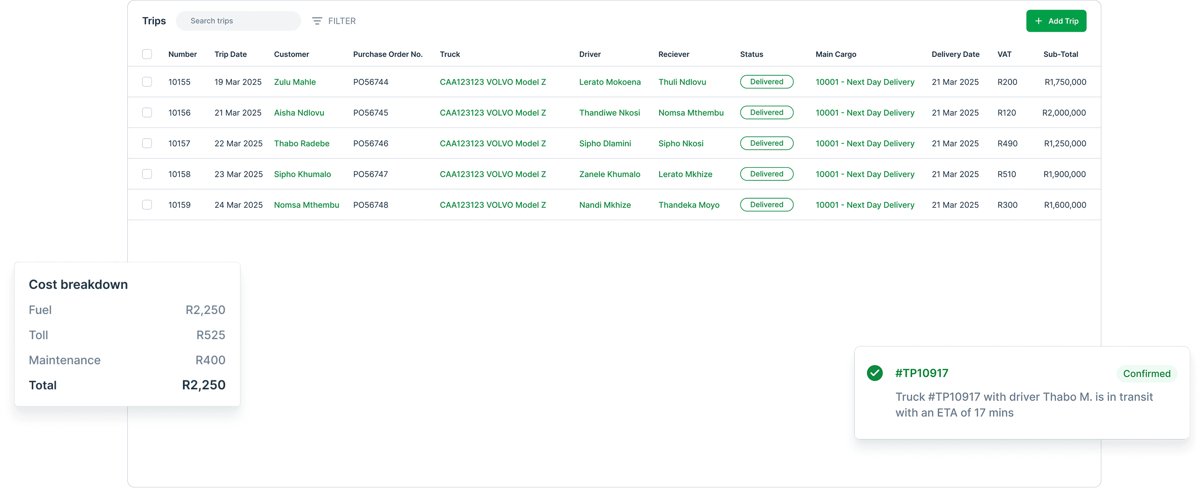The image size is (1200, 488).
Task: Open receiver Thandeka Moyo link
Action: point(688,205)
